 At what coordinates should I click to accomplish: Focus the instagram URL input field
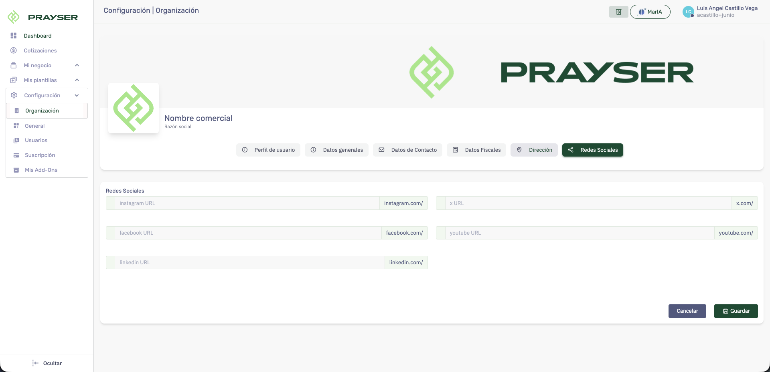(247, 203)
